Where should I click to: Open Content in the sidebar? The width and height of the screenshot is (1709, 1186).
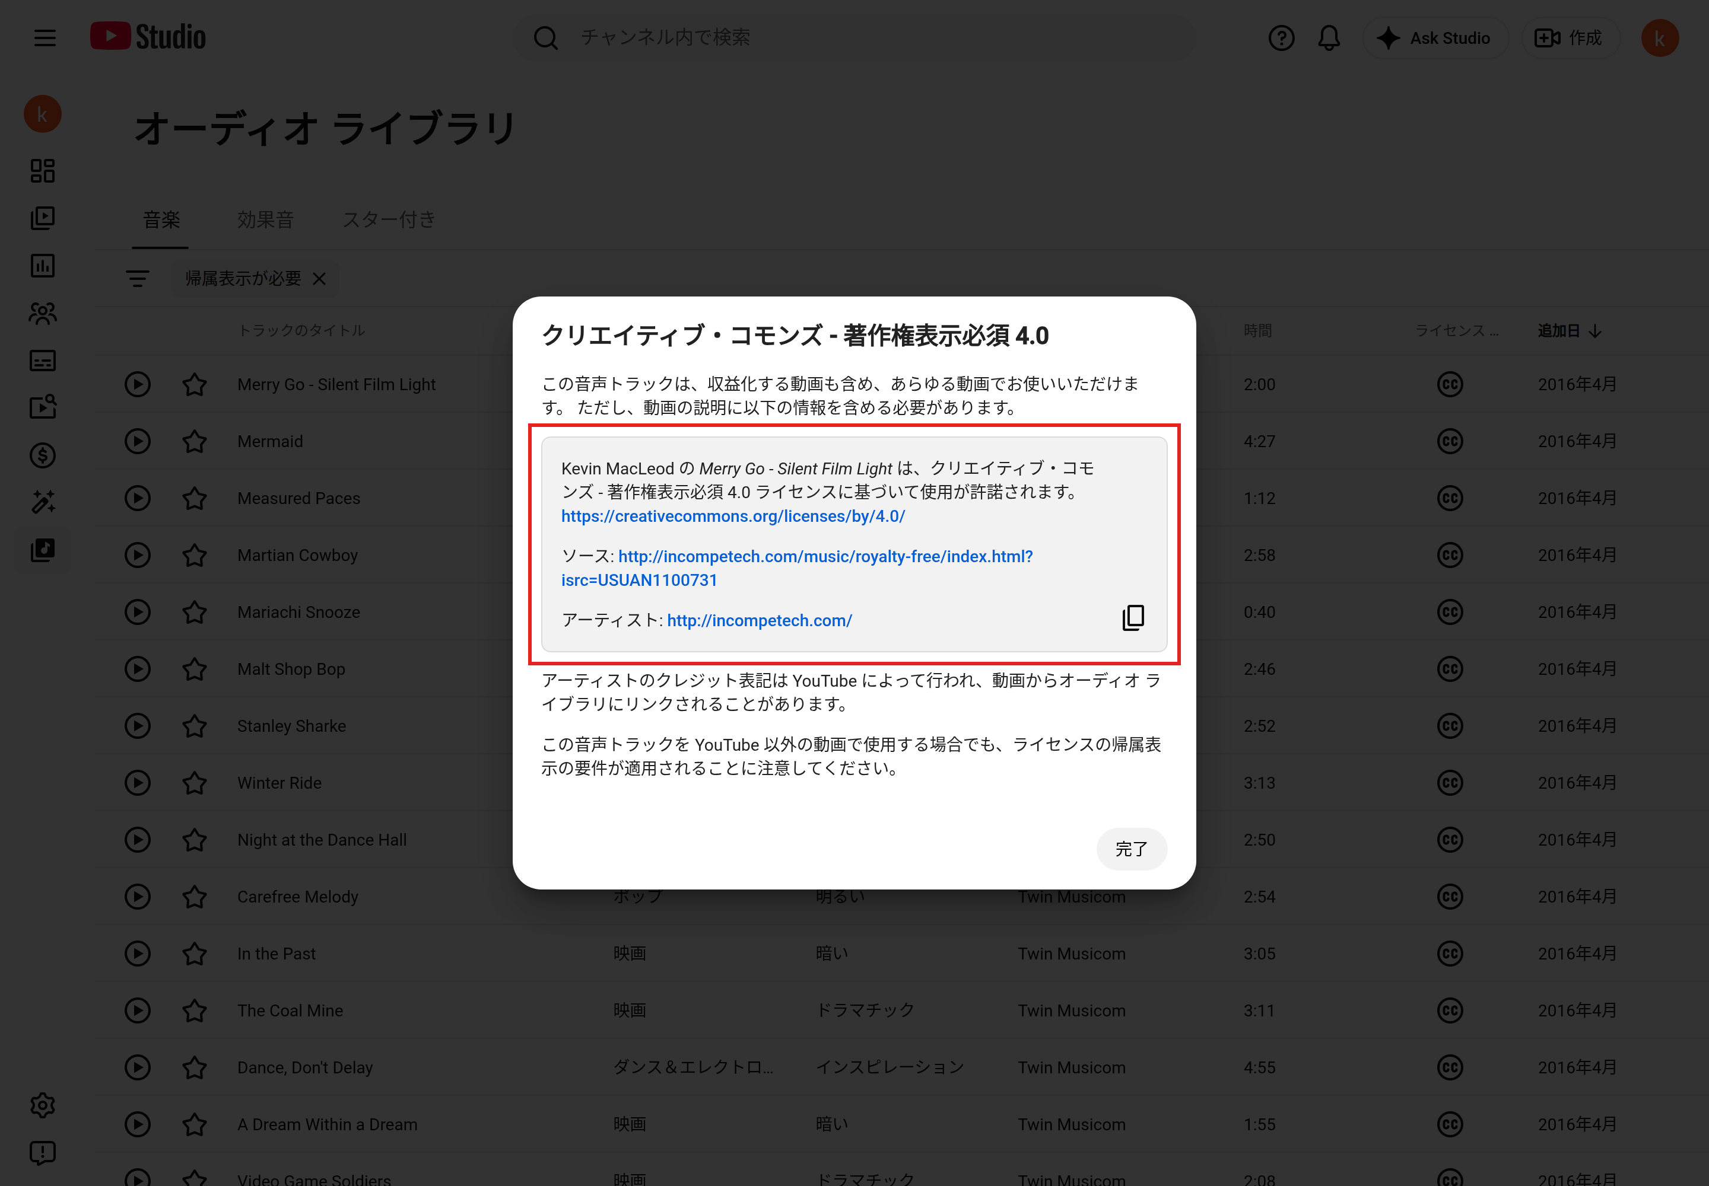pos(42,218)
